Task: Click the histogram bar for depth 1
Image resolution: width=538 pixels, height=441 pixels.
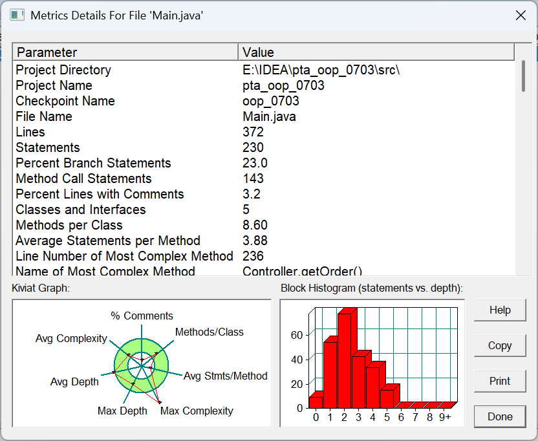Action: [x=330, y=374]
